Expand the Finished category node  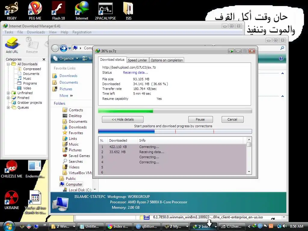[8, 98]
